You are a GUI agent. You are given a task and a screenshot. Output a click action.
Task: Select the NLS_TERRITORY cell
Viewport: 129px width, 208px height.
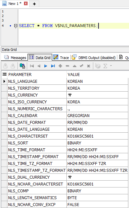point(37,88)
